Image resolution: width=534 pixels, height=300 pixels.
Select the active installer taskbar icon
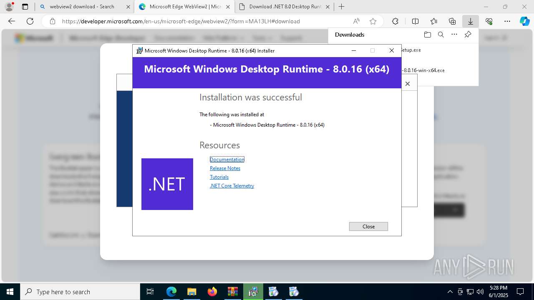[253, 292]
